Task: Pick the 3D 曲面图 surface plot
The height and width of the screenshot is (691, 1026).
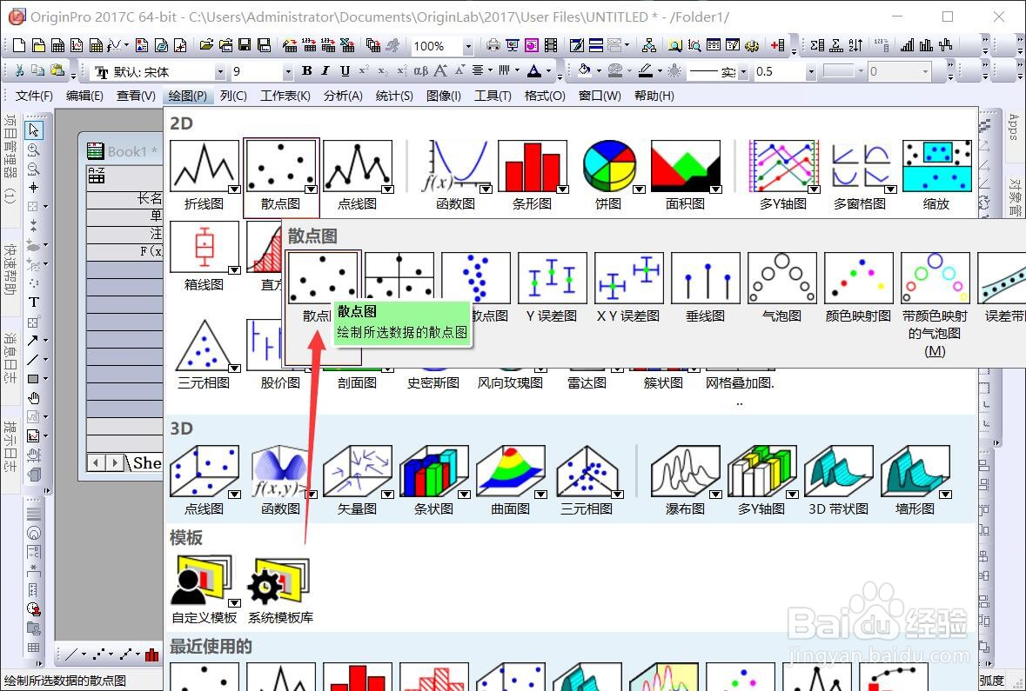Action: click(510, 472)
